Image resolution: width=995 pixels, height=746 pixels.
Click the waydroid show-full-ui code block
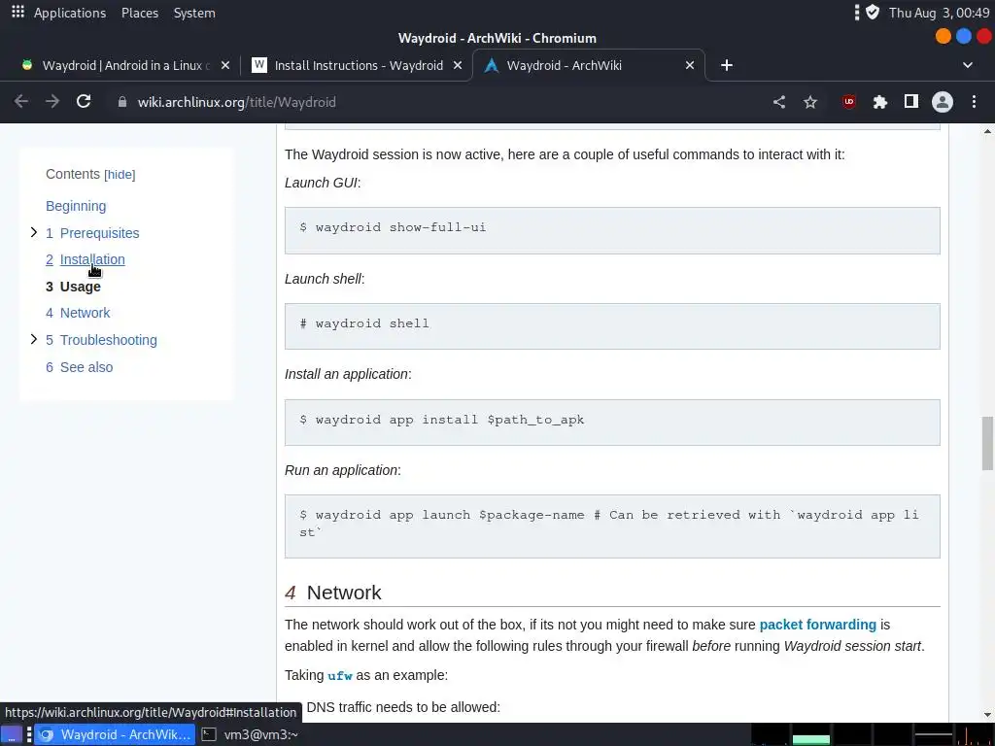pyautogui.click(x=612, y=230)
